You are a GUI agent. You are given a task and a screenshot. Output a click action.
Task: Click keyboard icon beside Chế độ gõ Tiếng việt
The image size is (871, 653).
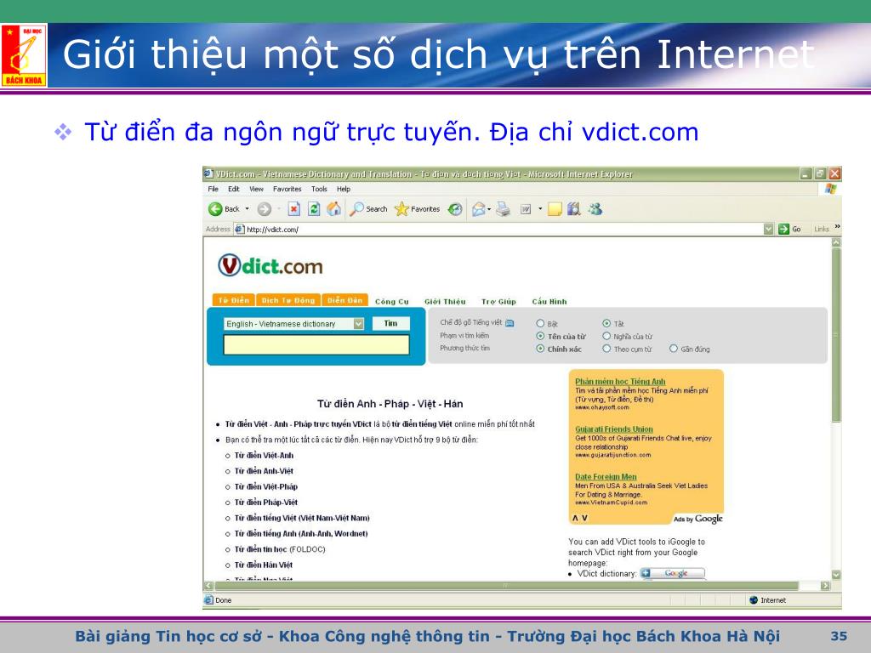pos(510,322)
